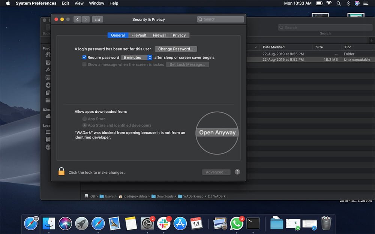Select App Store and identified developers radio
The height and width of the screenshot is (234, 375).
84,125
